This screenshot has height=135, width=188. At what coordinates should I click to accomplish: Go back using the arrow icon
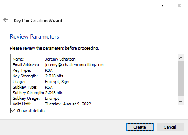[6, 20]
